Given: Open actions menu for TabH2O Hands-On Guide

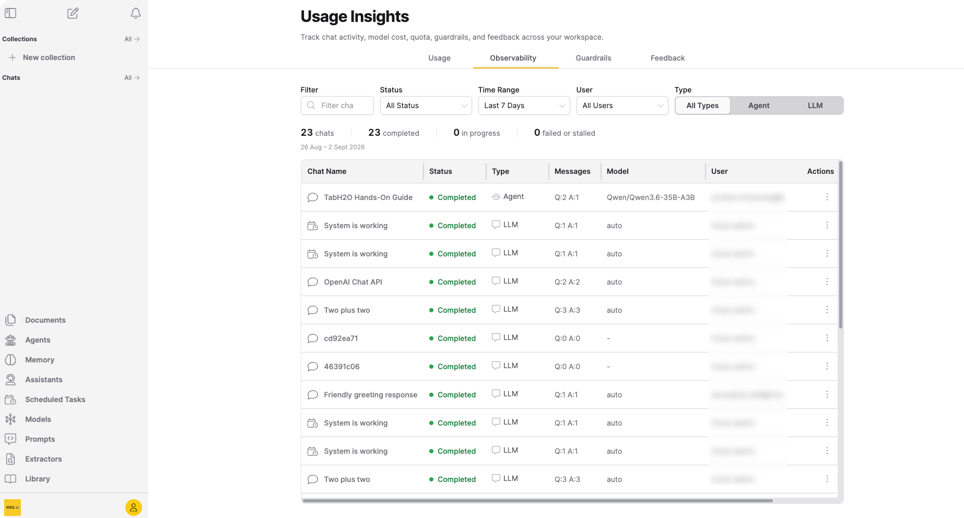Looking at the screenshot, I should tap(827, 197).
